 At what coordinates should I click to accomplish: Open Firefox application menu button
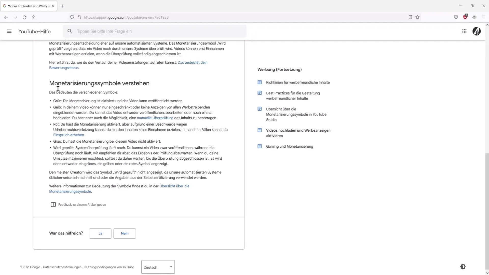tap(483, 17)
